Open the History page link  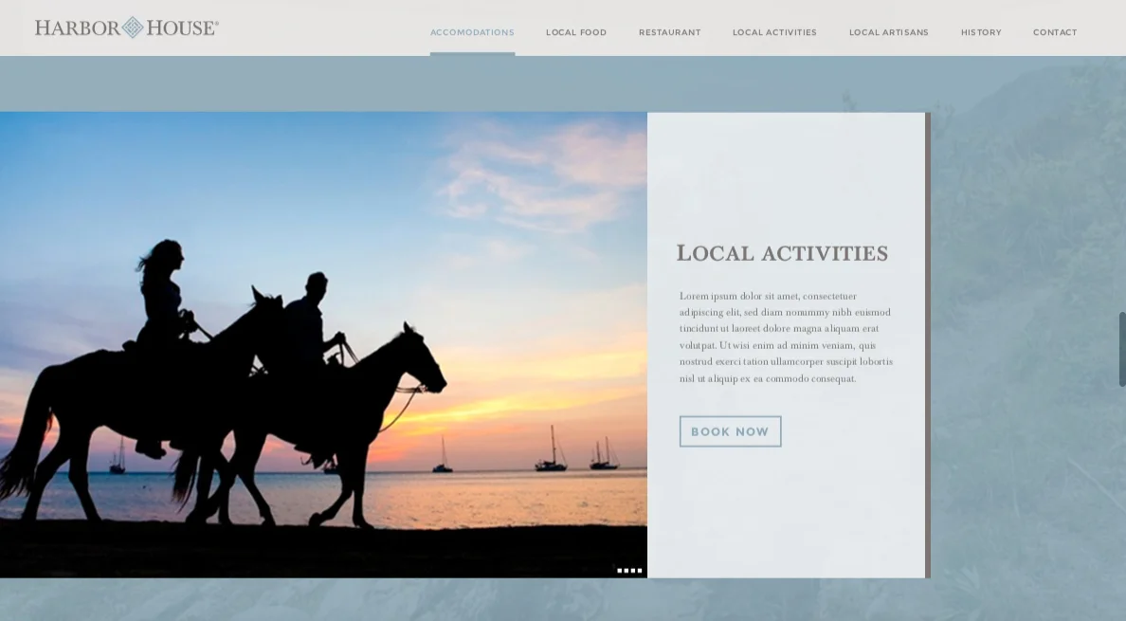(981, 32)
